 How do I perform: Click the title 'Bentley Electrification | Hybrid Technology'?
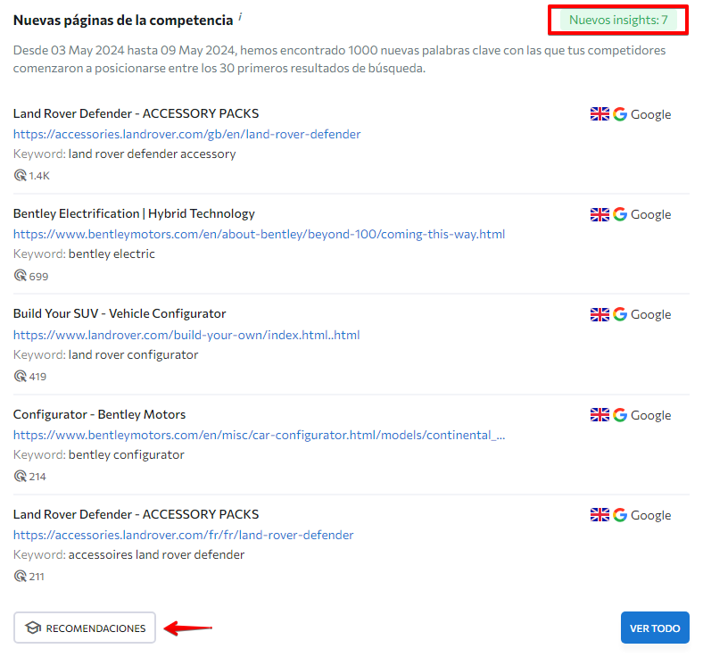pyautogui.click(x=134, y=213)
